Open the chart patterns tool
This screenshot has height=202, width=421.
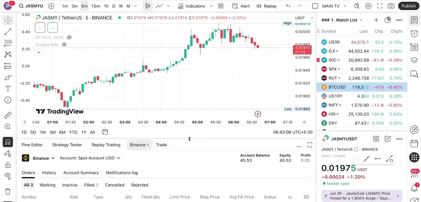pos(8,54)
